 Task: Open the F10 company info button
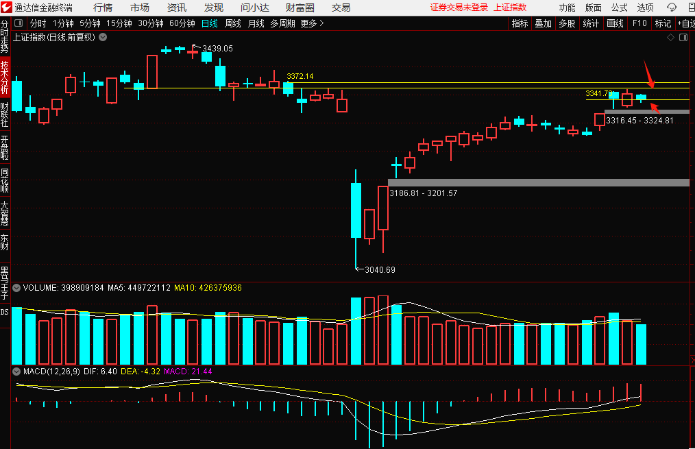(x=639, y=23)
